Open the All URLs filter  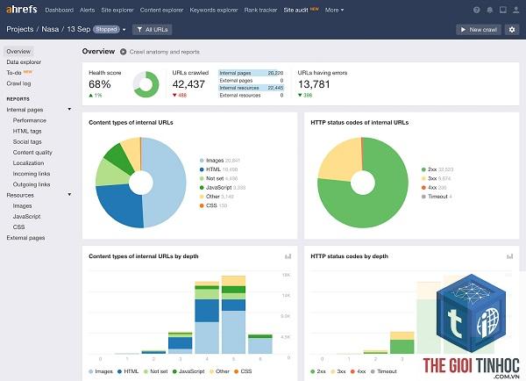[153, 30]
